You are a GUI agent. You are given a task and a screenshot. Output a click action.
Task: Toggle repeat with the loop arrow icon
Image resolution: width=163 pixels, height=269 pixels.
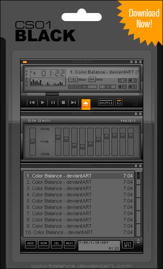click(x=119, y=102)
